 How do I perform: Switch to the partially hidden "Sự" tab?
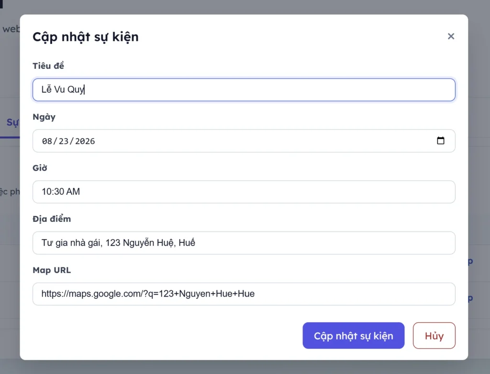11,122
